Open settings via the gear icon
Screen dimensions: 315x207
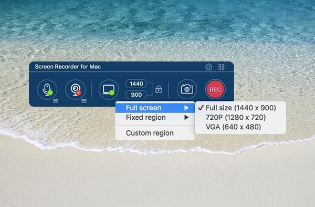click(x=209, y=67)
